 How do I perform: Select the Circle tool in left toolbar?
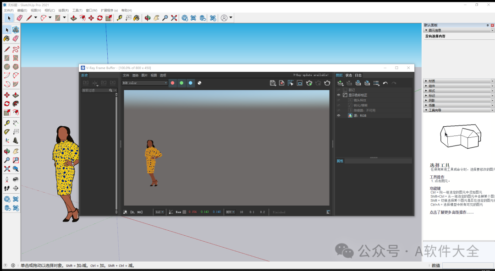(6, 66)
